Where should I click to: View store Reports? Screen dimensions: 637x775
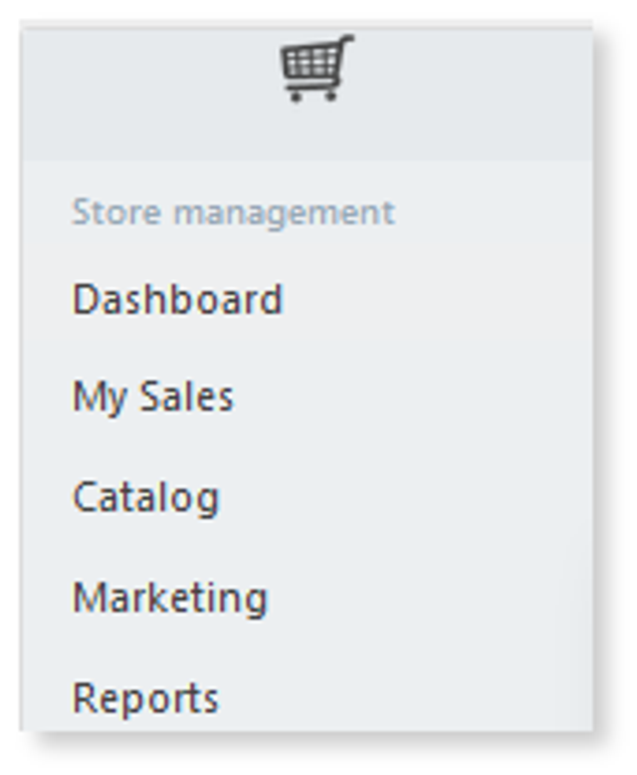click(145, 698)
